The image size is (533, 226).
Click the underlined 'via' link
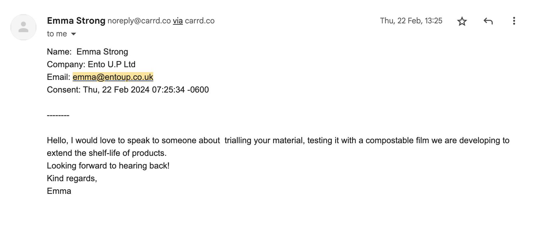pyautogui.click(x=178, y=21)
